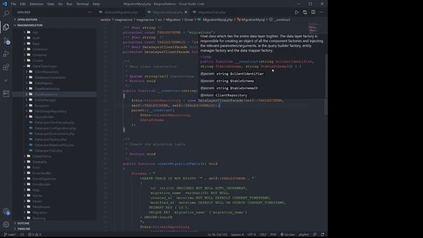Expand the ErrorHandler folder

[42, 173]
